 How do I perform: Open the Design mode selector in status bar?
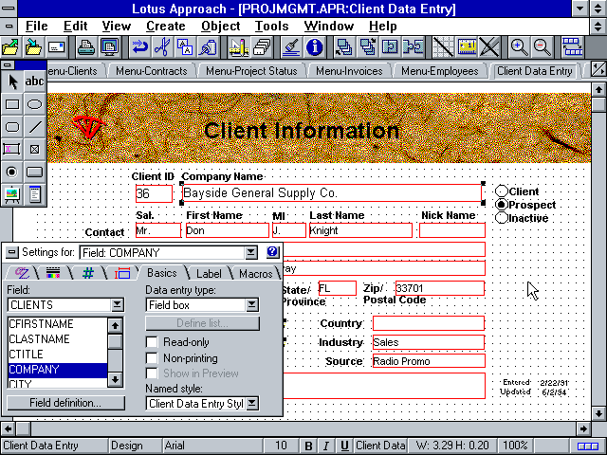point(135,446)
